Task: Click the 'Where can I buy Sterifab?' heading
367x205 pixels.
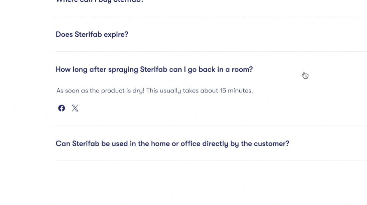Action: click(x=99, y=2)
